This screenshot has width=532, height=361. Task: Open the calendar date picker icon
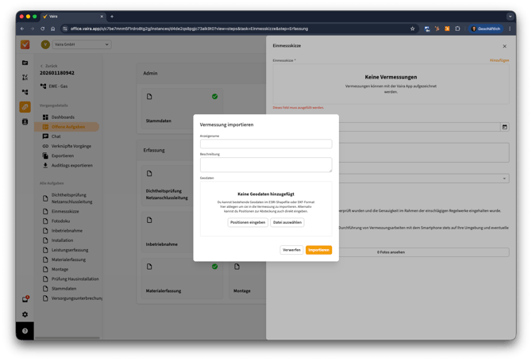(504, 127)
